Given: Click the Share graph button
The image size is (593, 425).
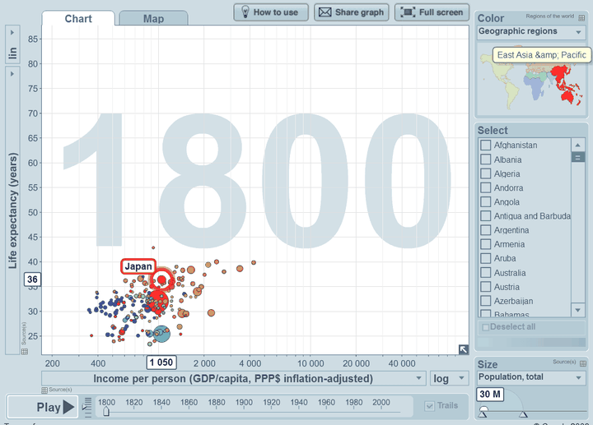Looking at the screenshot, I should (352, 12).
